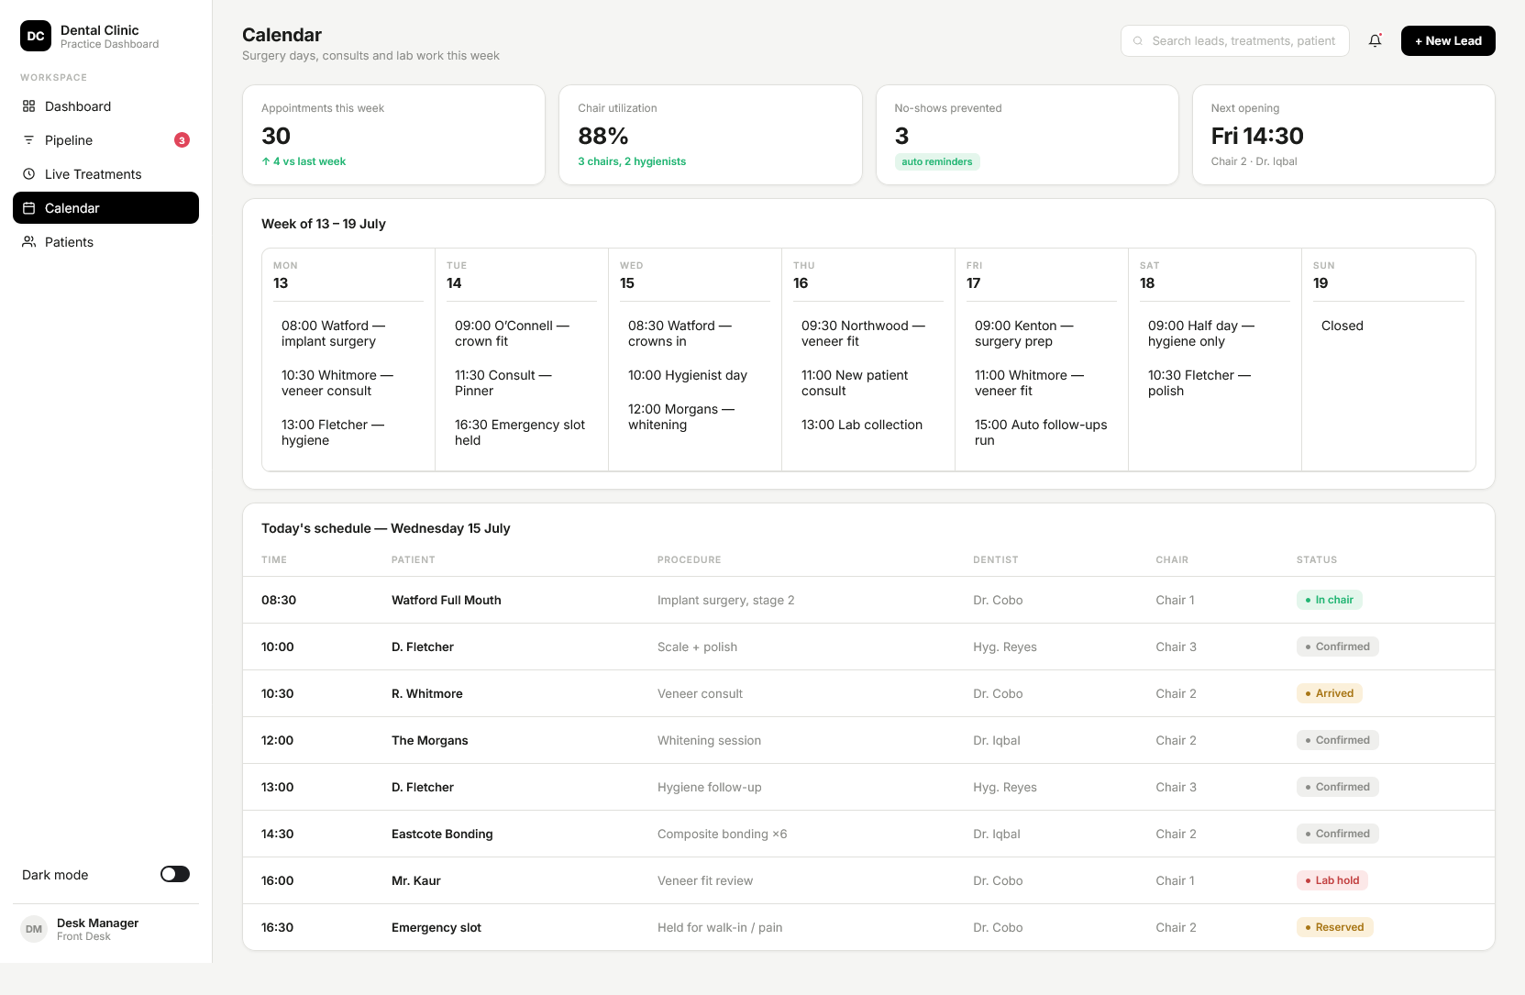Open the Pipeline menu item
This screenshot has height=995, width=1525.
point(105,140)
